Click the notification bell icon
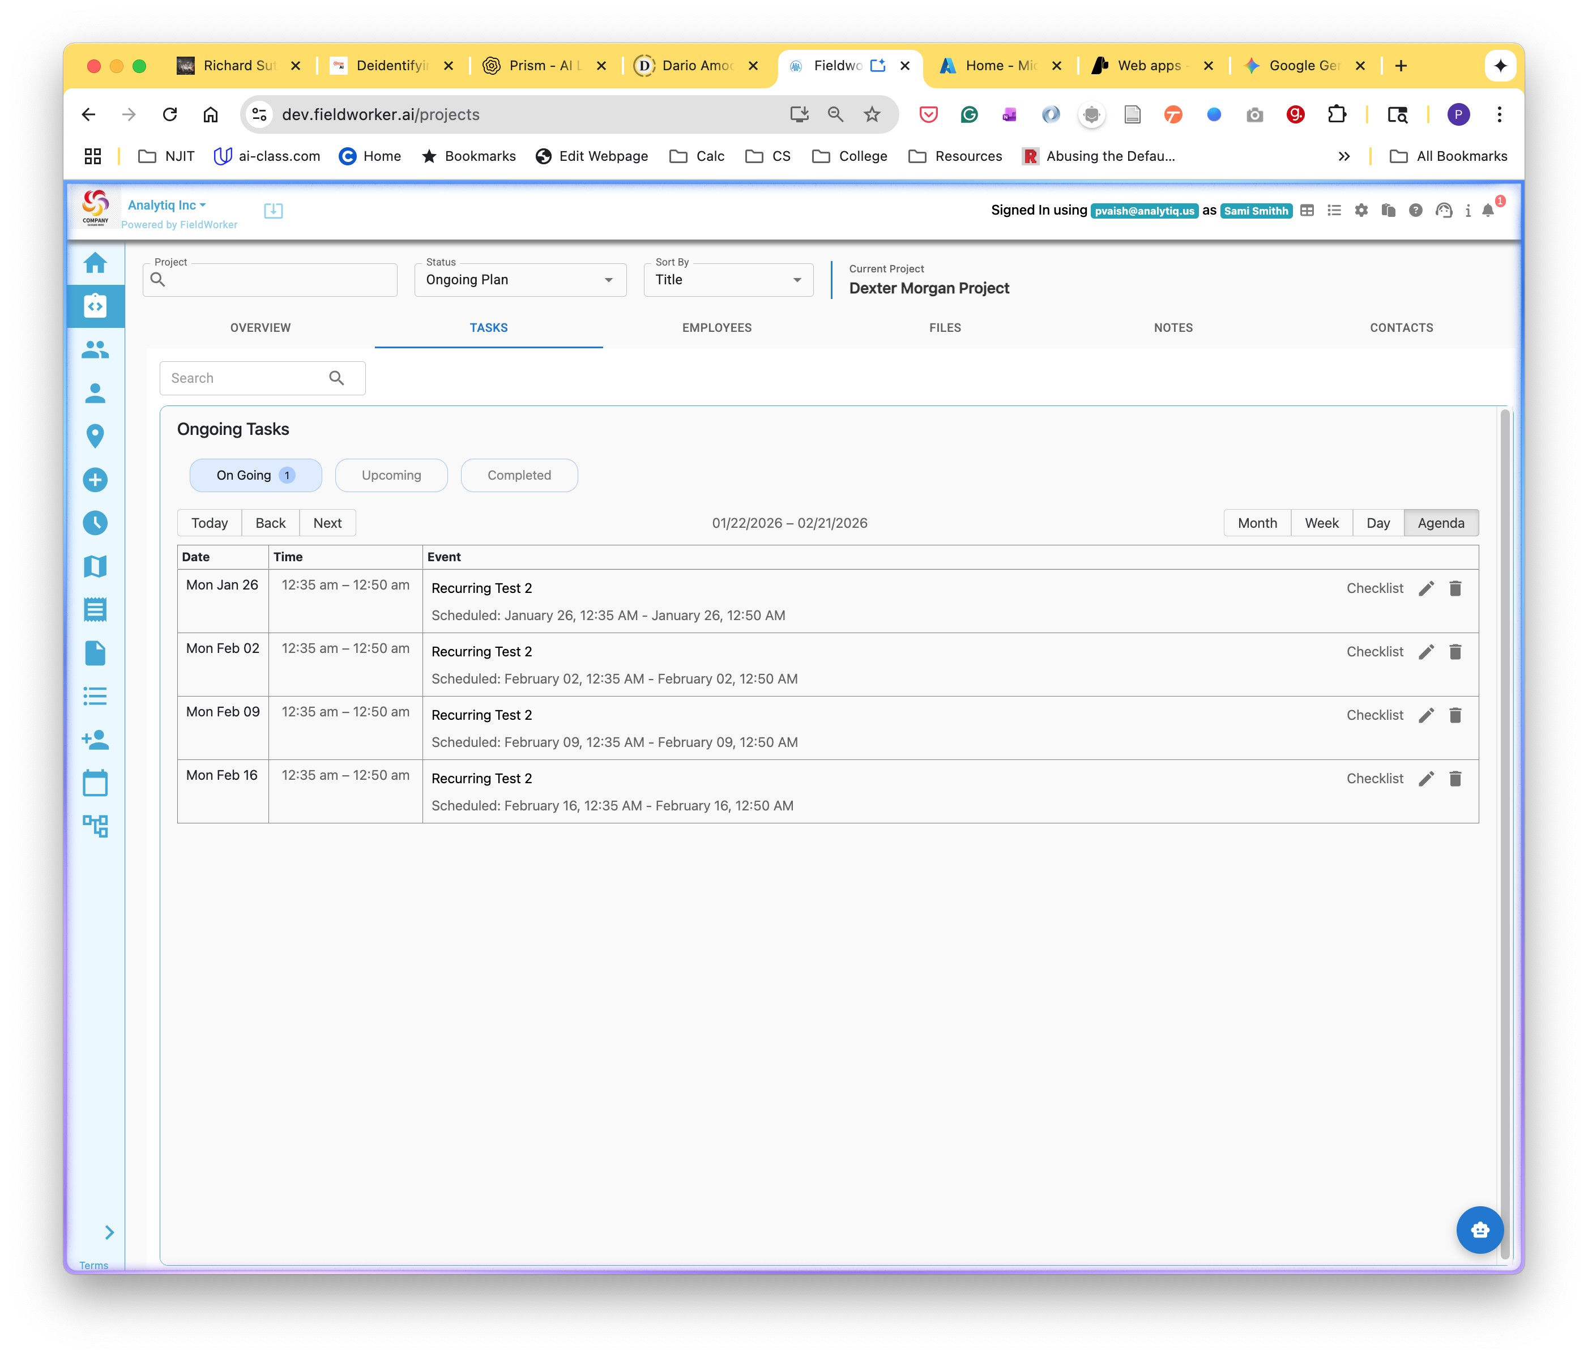Image resolution: width=1588 pixels, height=1358 pixels. (x=1488, y=211)
